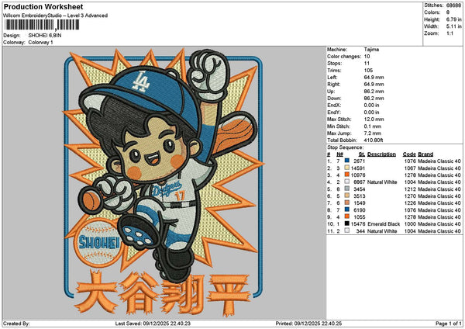Screen dimensions: 465x329
Task: Click the white swatch in stop row 11
Action: [x=346, y=230]
